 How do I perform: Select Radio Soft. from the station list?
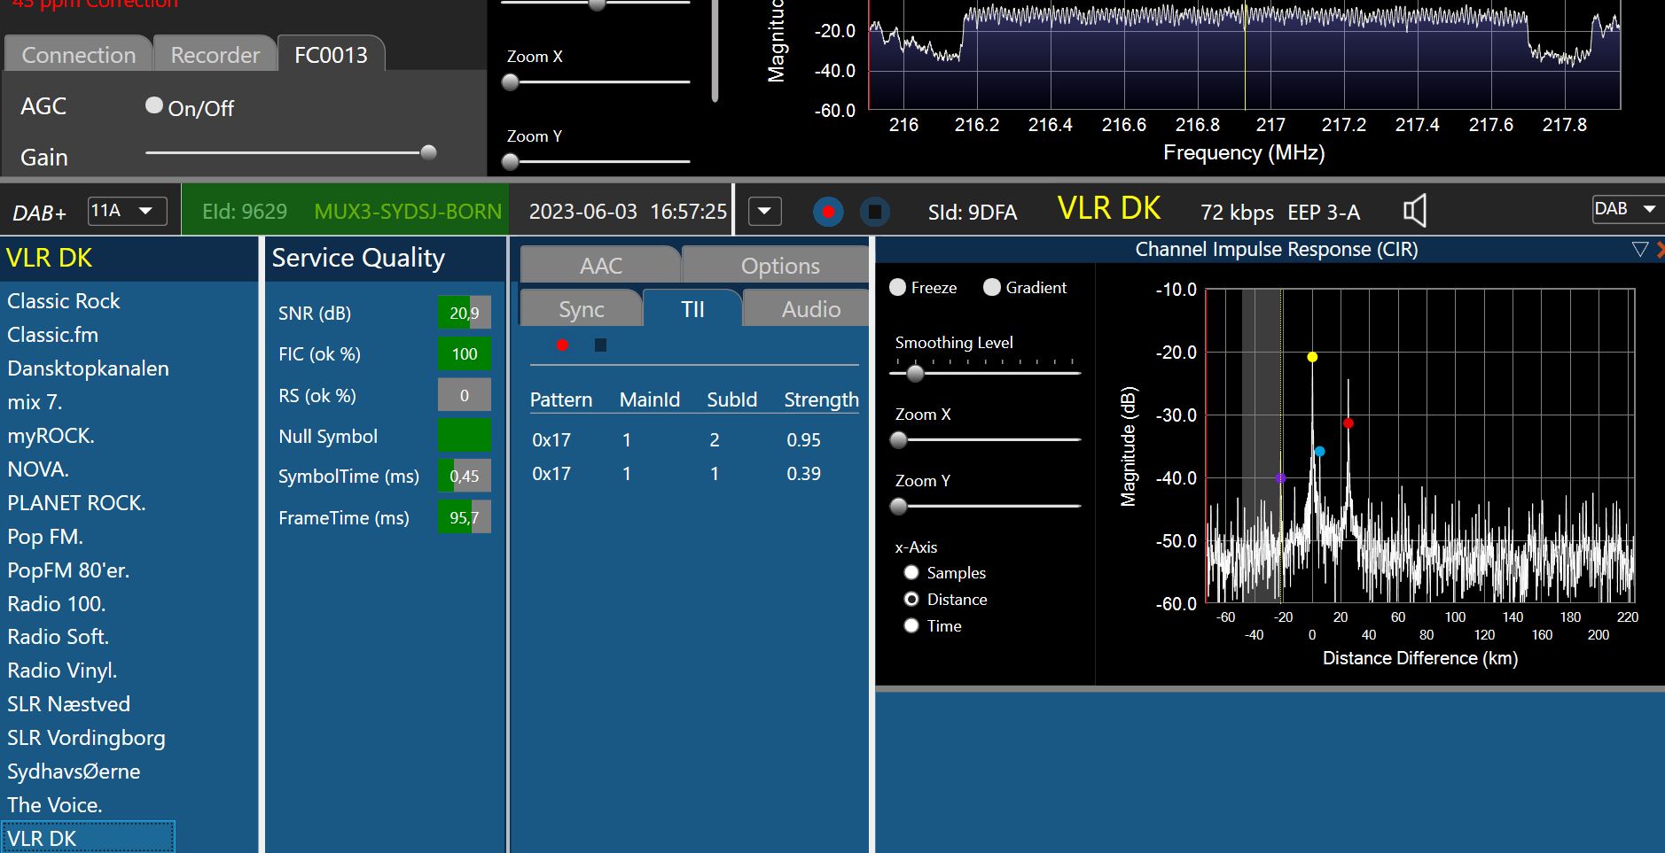point(58,637)
